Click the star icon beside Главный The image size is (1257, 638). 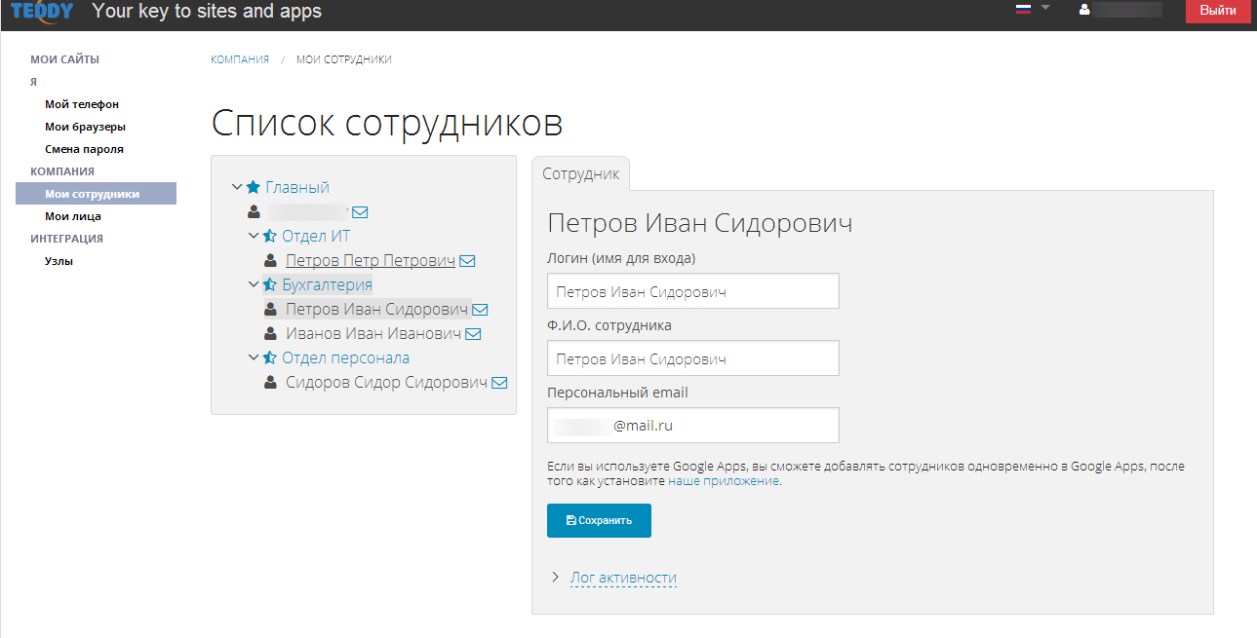click(x=254, y=187)
